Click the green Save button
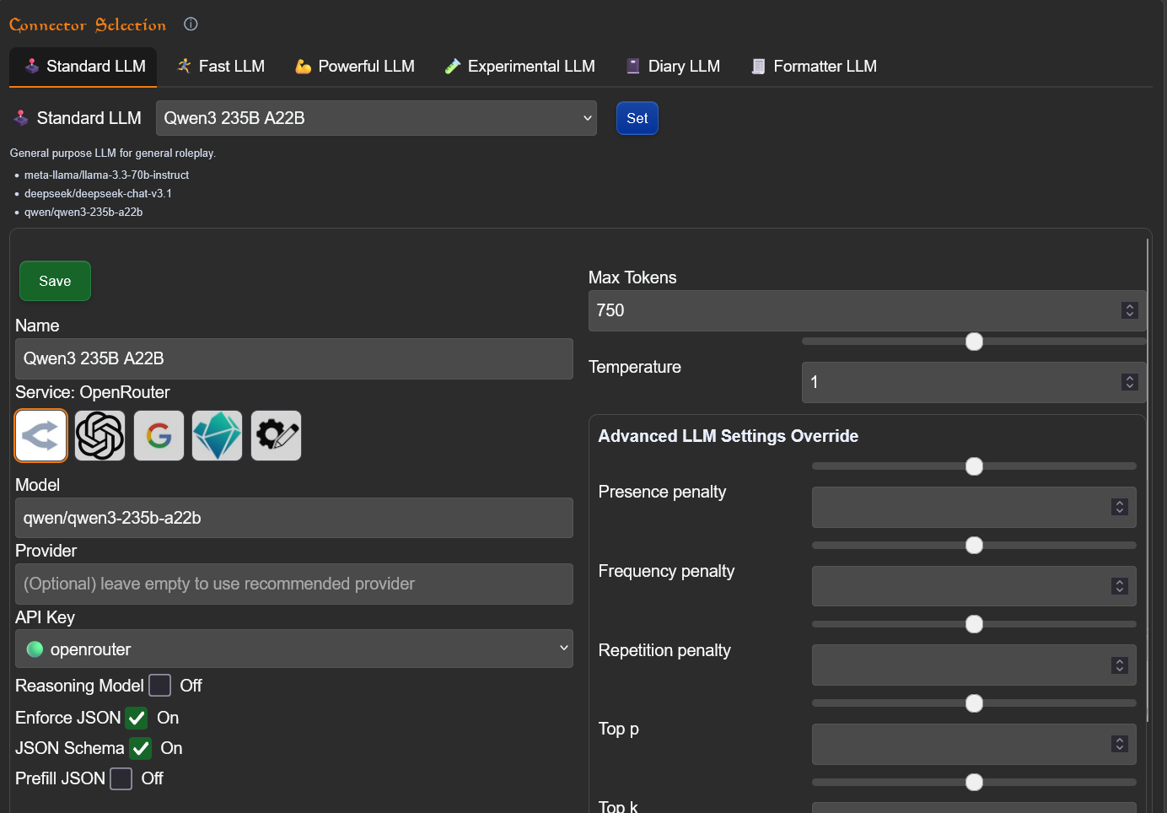Screen dimensions: 1167x813 [x=55, y=281]
